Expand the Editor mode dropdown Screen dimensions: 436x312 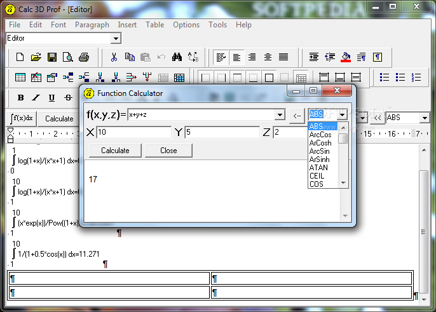click(x=116, y=38)
